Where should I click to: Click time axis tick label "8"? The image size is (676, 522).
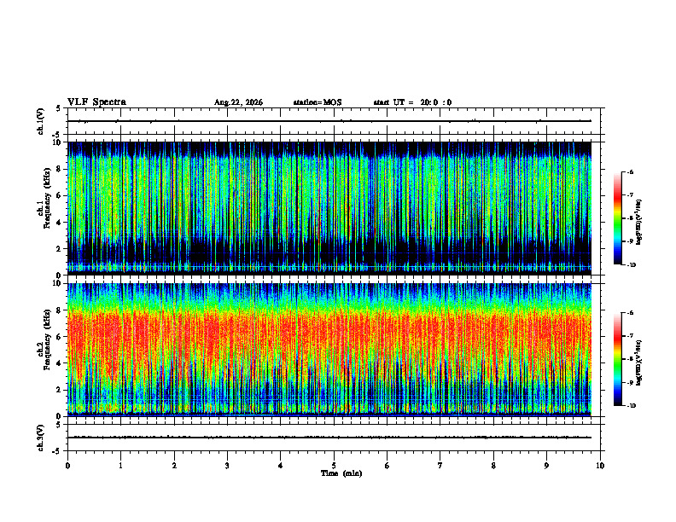click(x=493, y=466)
